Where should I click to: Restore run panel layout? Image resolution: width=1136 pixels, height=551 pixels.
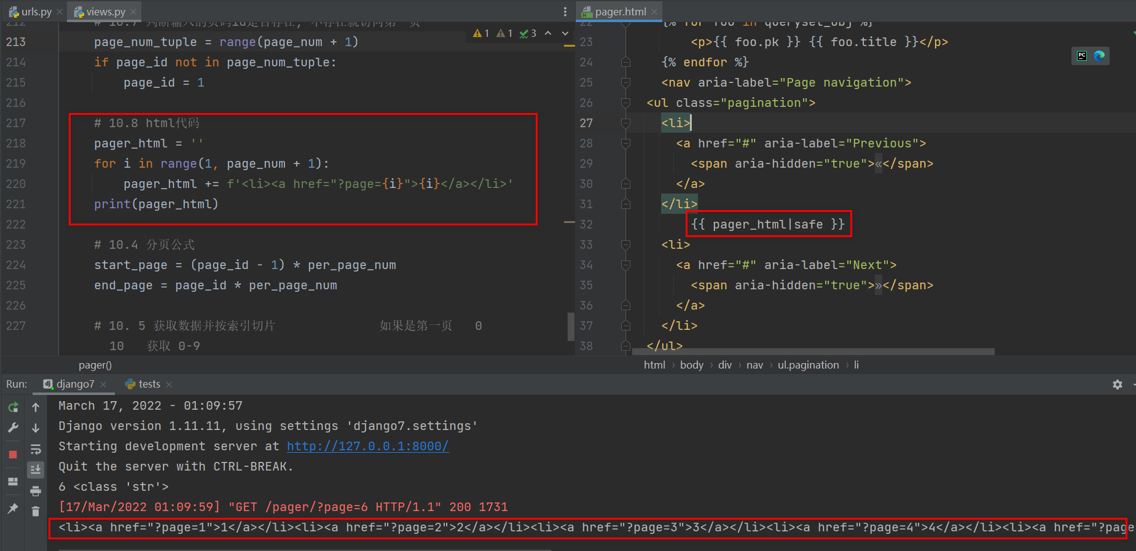tap(13, 482)
